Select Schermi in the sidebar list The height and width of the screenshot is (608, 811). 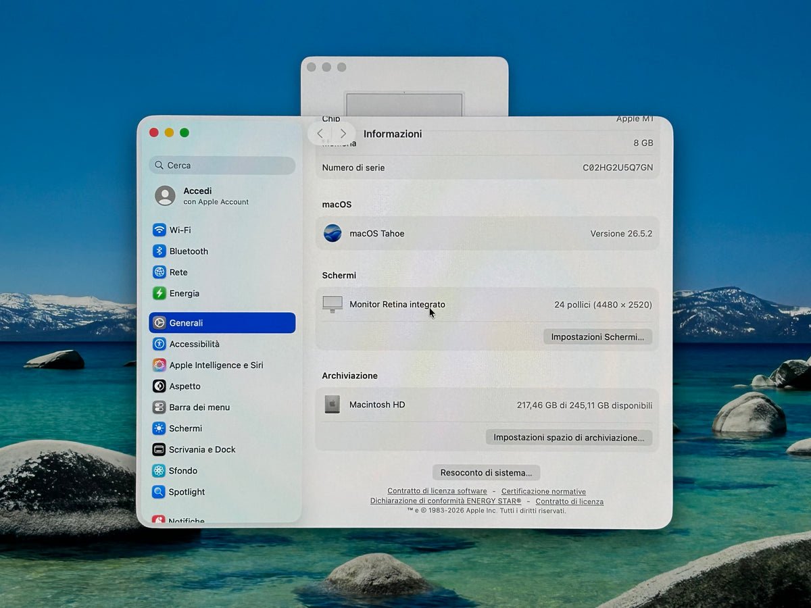point(222,428)
